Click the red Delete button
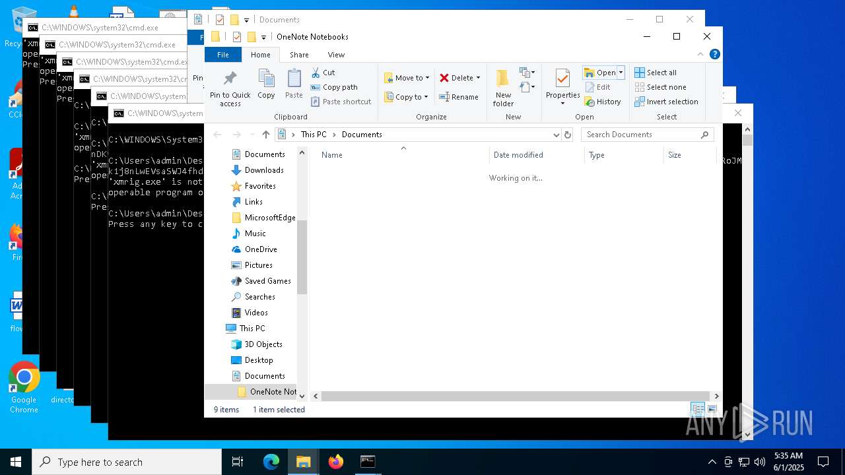The image size is (845, 475). pos(456,78)
